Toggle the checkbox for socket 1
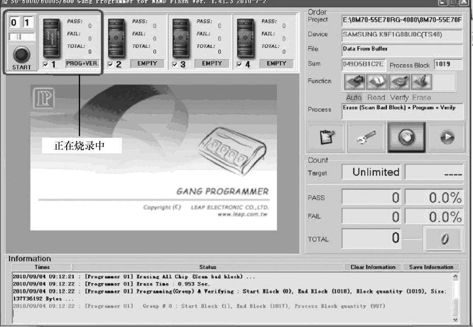 coord(45,64)
